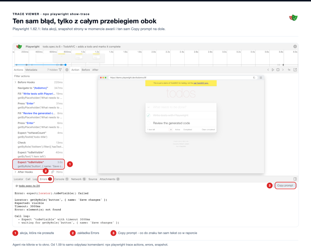Open the Console tab

[x=61, y=179]
